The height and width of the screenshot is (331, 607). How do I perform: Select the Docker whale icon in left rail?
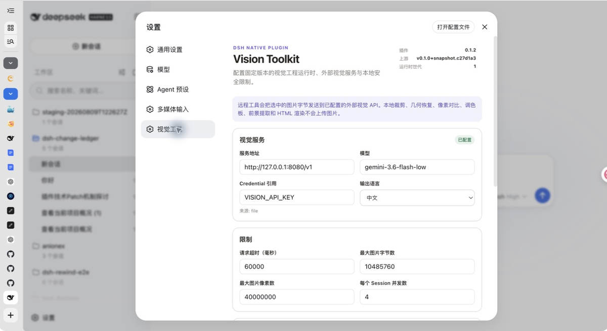coord(11,109)
